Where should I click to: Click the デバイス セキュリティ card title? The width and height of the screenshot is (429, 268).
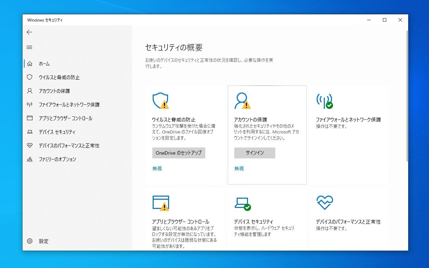click(x=253, y=222)
